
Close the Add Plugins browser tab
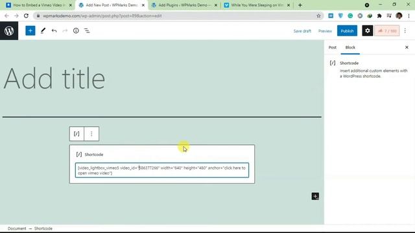[216, 5]
